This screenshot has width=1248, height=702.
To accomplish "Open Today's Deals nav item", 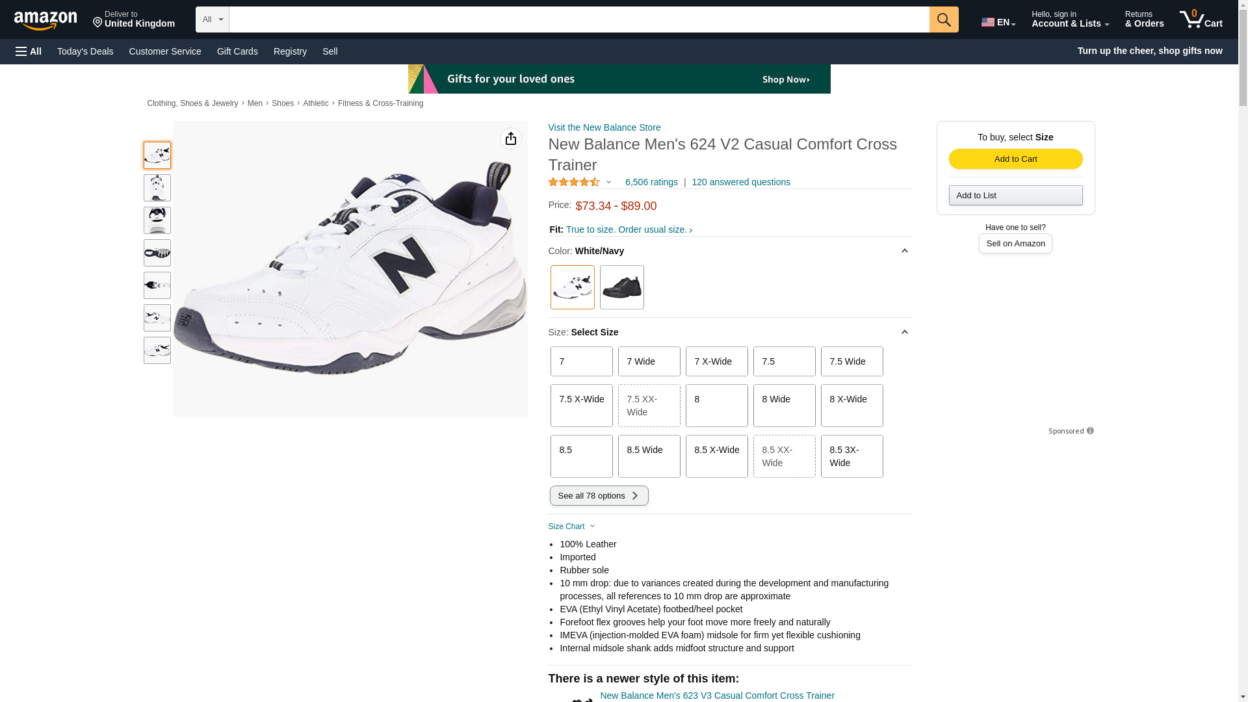I will point(85,51).
